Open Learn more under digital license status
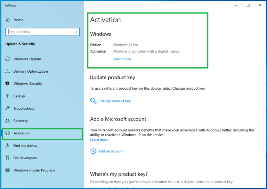This screenshot has width=267, height=189. (122, 59)
